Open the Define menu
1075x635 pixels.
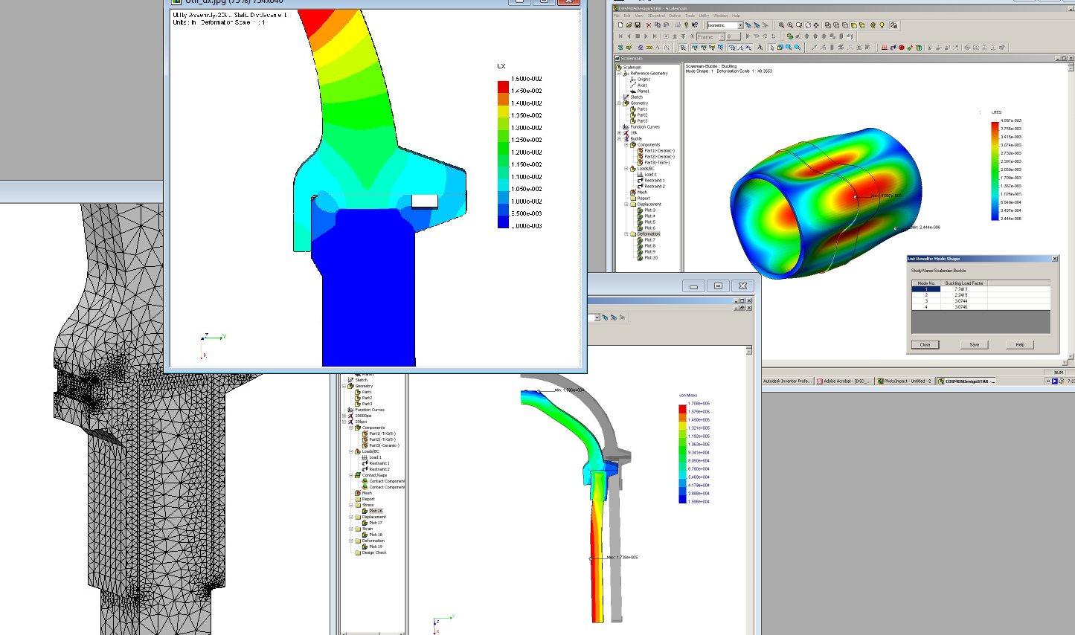pos(675,16)
